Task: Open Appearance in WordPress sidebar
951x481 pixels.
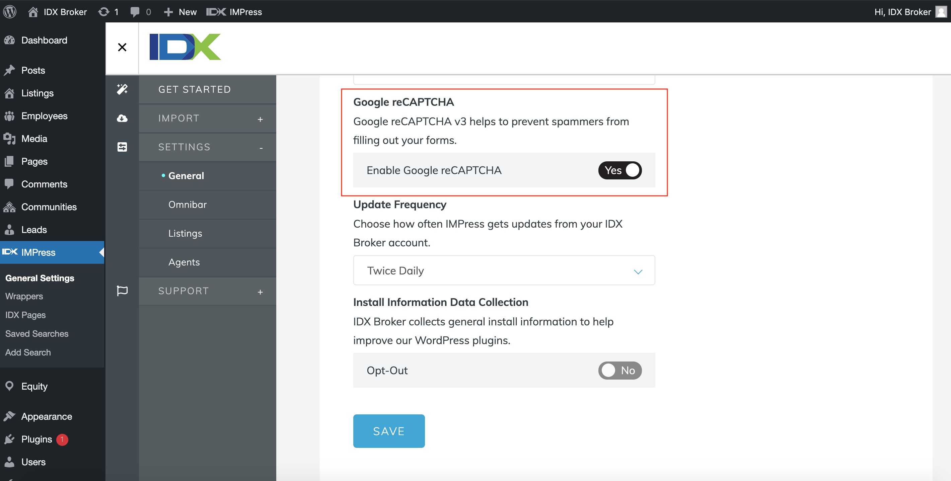Action: coord(53,416)
